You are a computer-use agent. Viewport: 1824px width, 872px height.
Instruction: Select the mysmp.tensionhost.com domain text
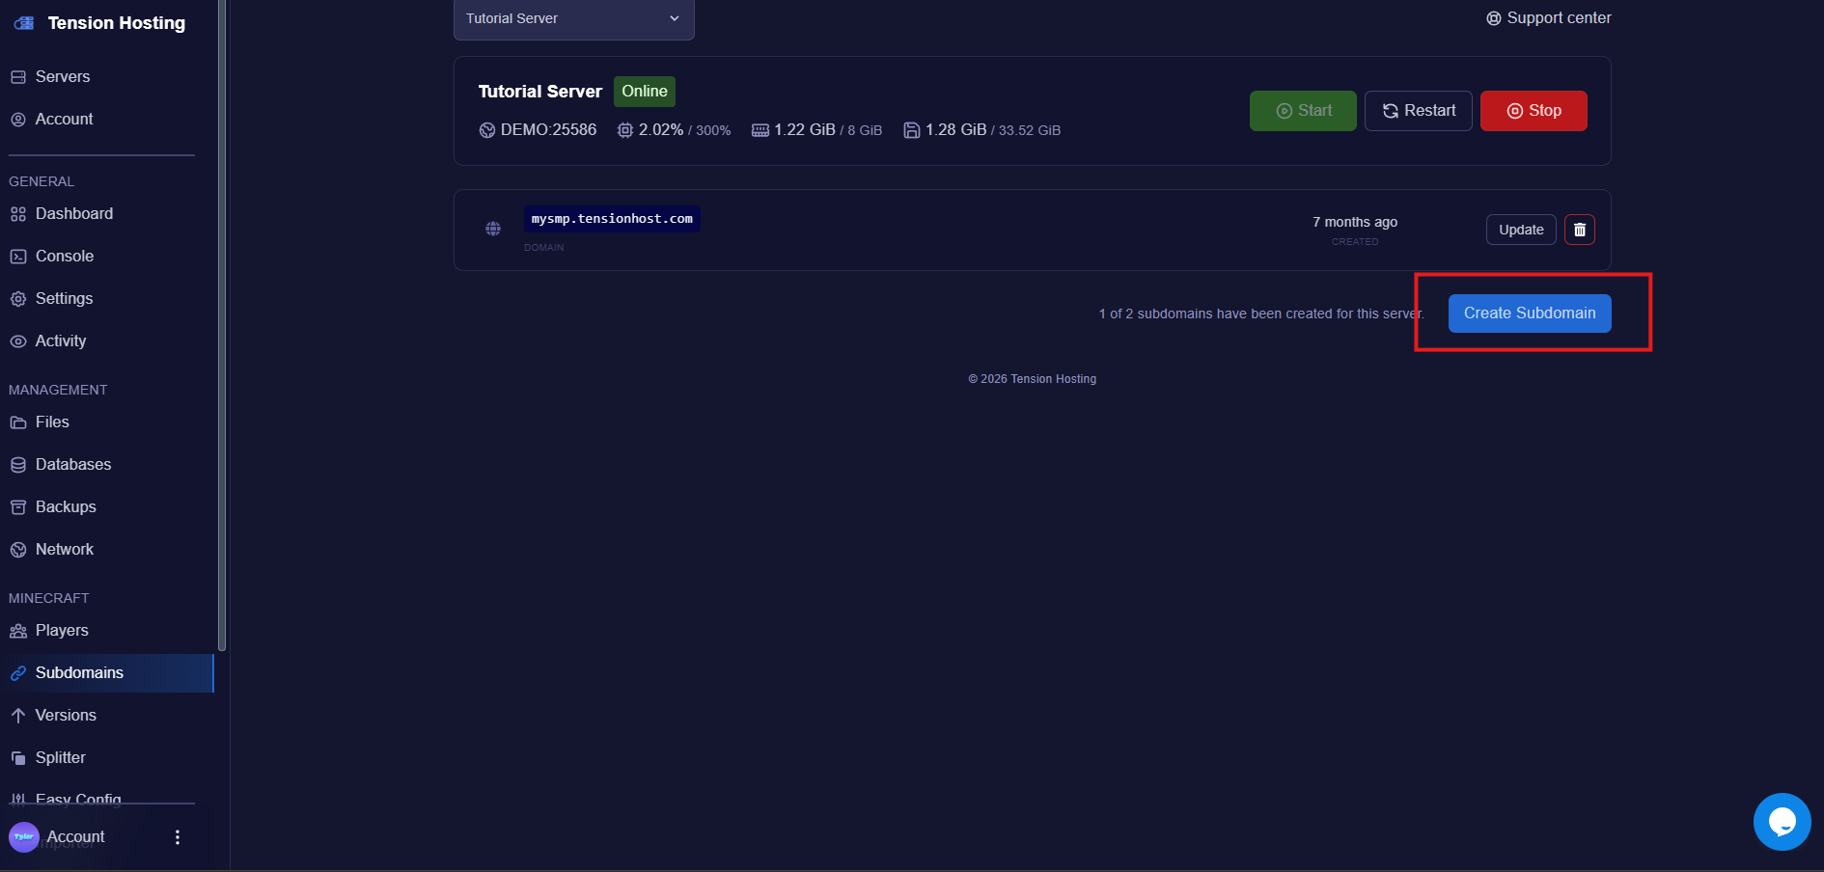612,219
